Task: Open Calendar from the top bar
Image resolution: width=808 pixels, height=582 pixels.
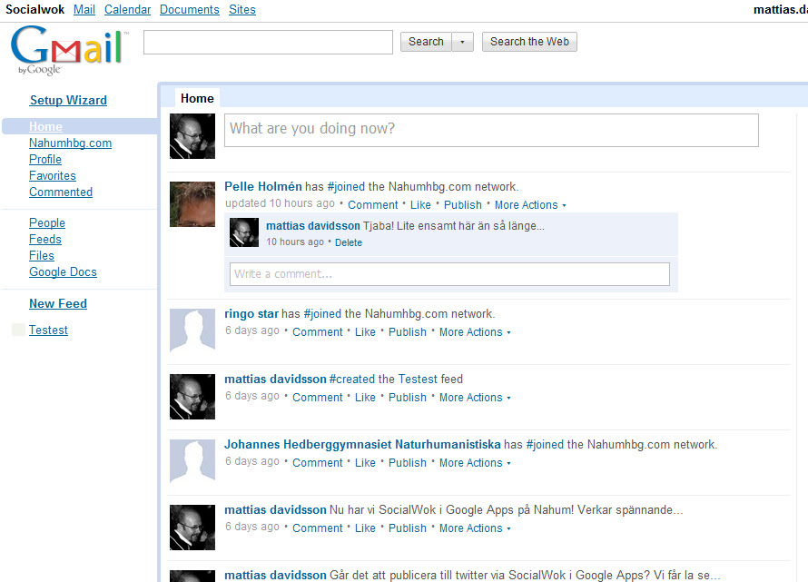Action: 127,9
